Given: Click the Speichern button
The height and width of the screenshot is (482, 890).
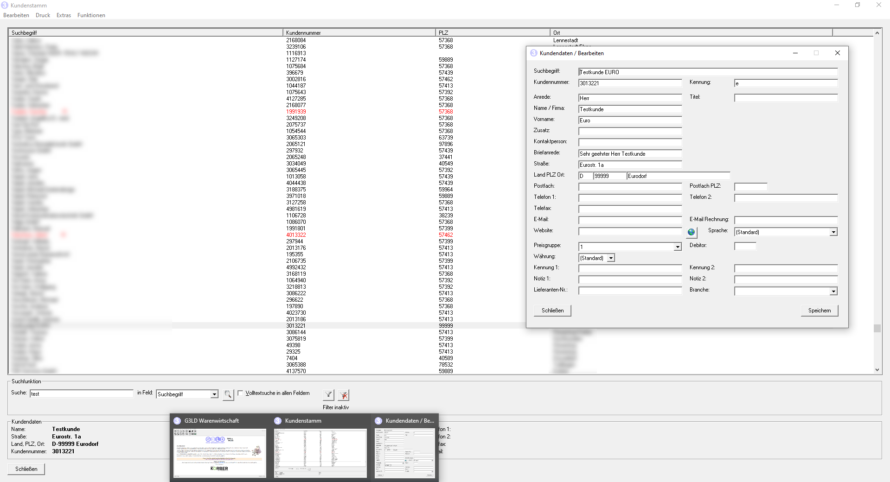Looking at the screenshot, I should [x=819, y=311].
